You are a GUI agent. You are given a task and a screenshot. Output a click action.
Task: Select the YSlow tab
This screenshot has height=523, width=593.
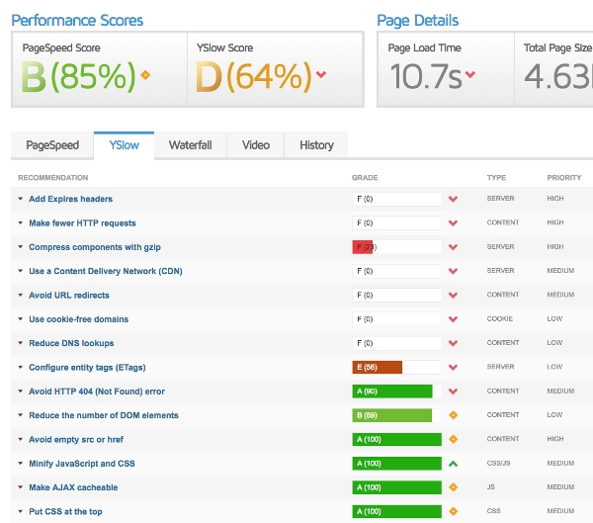coord(125,145)
